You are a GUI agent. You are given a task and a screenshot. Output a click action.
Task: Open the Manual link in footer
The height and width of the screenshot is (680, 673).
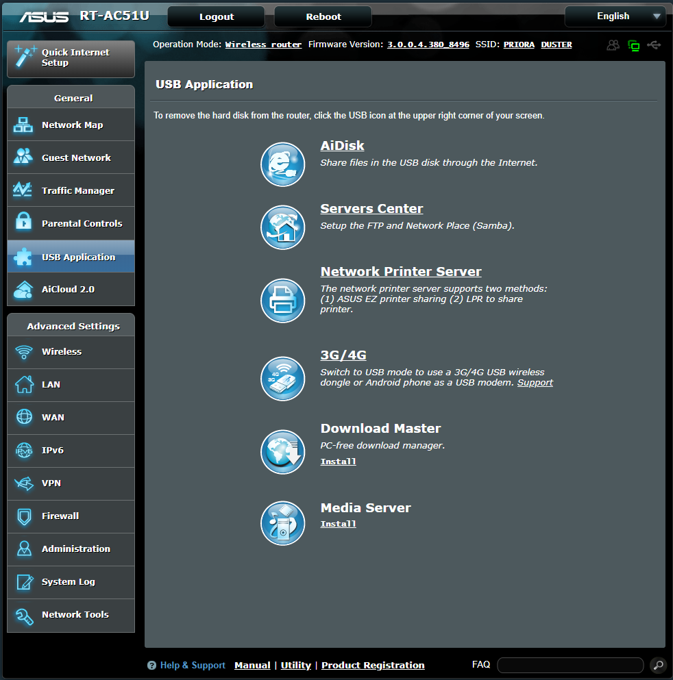[252, 665]
